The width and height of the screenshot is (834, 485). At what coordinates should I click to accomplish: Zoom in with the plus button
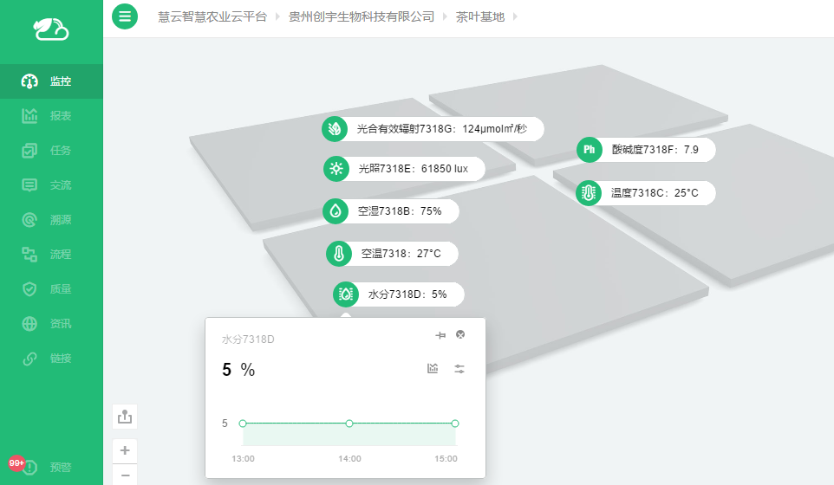coord(125,450)
